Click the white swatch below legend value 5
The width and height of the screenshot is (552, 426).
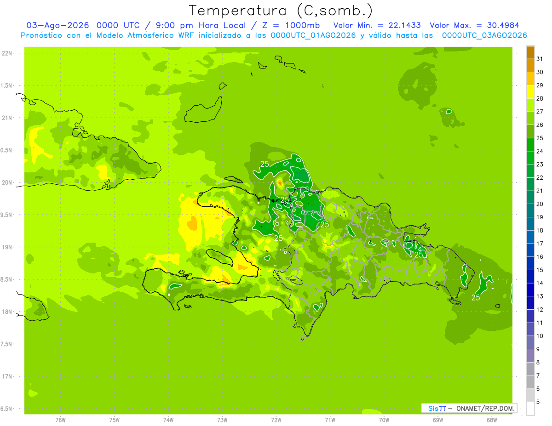tap(530, 409)
